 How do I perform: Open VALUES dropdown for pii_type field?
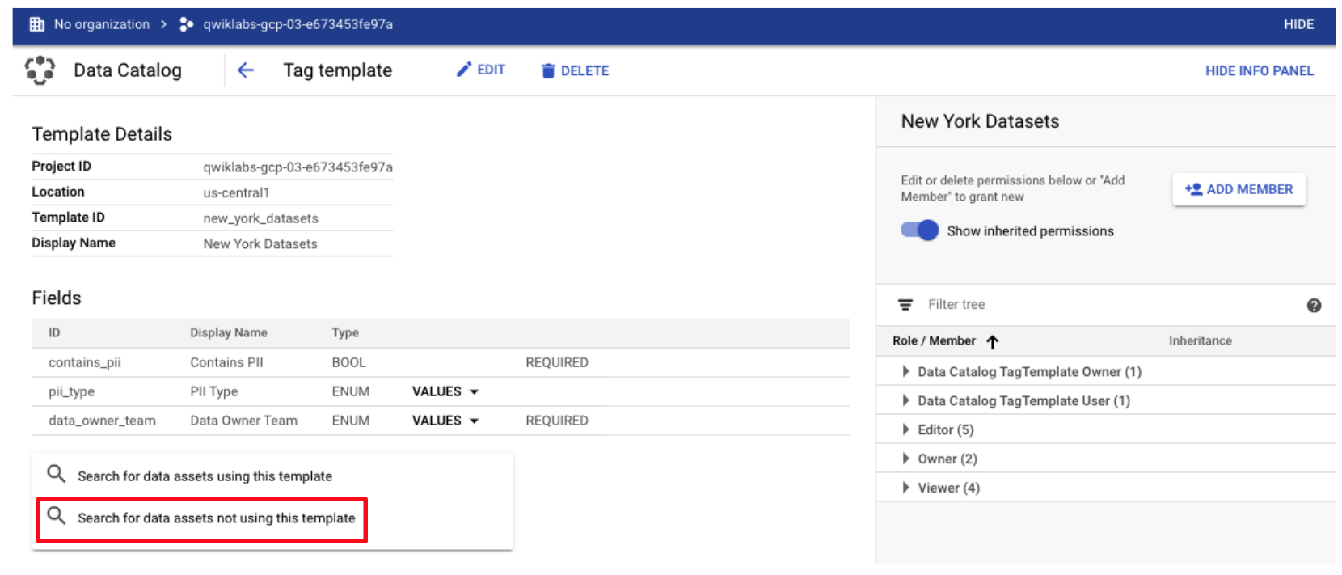pyautogui.click(x=445, y=391)
